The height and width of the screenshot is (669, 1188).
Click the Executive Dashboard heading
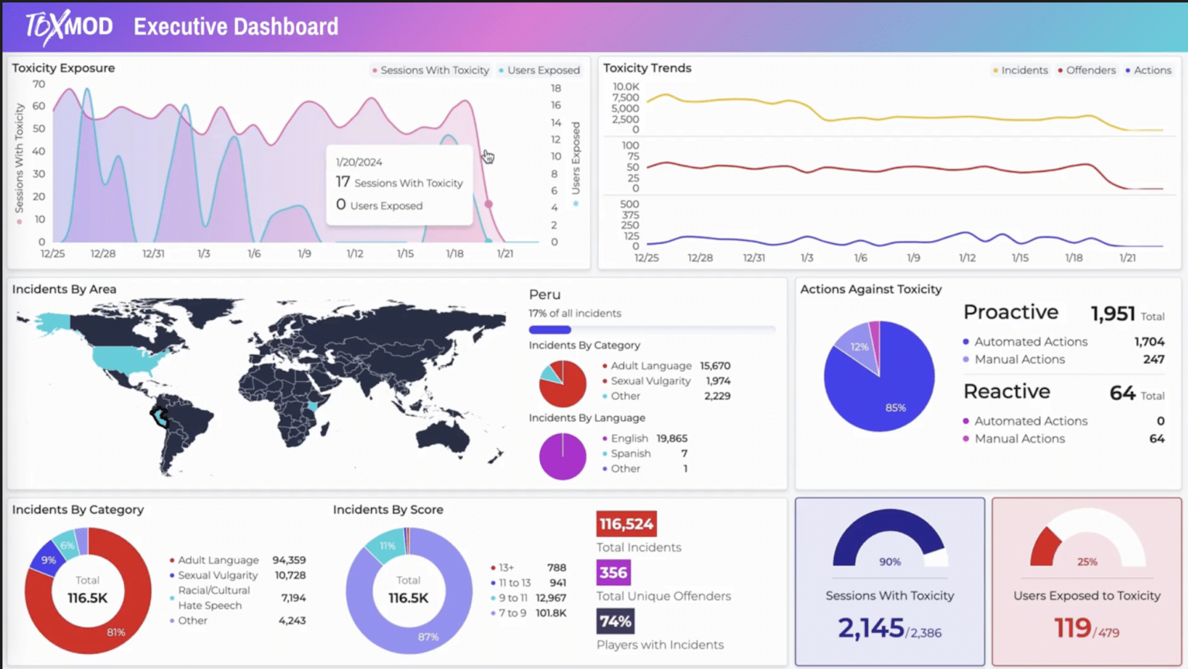pos(236,27)
